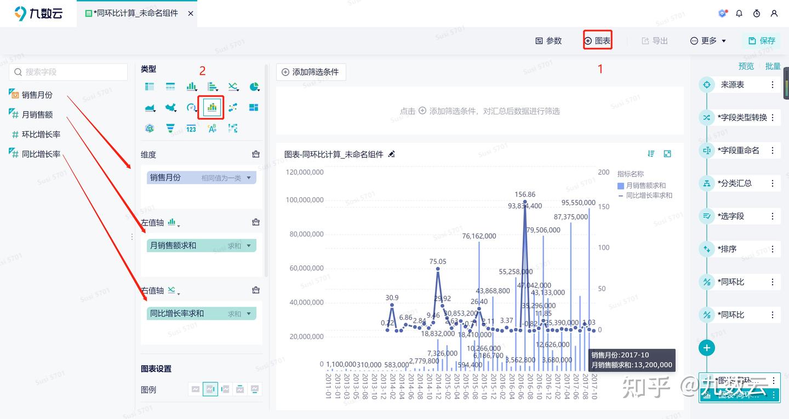Select the gauge chart type icon
This screenshot has width=789, height=419.
click(x=191, y=107)
